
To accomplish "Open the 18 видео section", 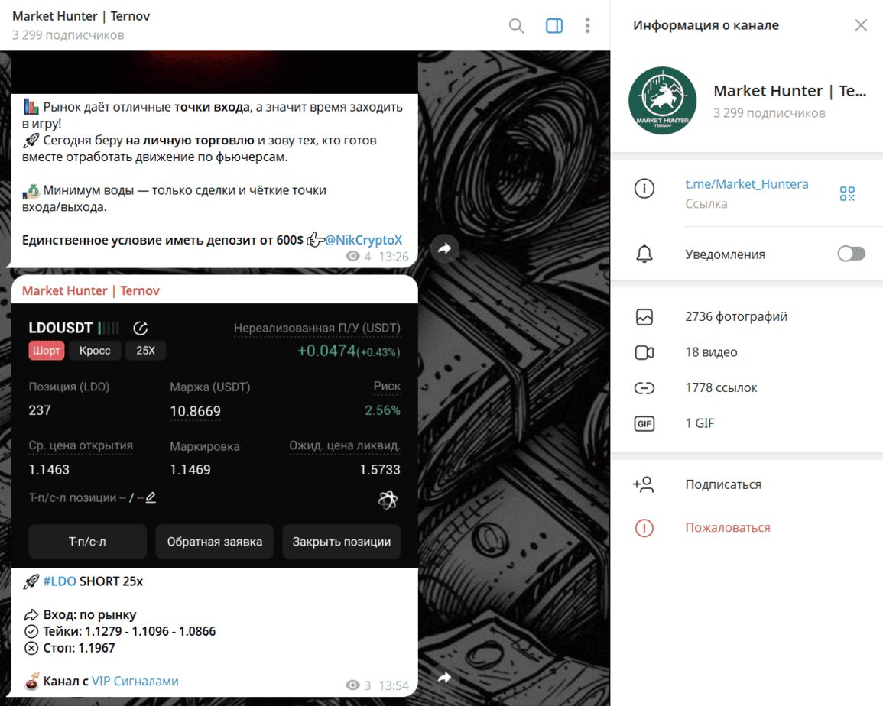I will click(x=711, y=352).
